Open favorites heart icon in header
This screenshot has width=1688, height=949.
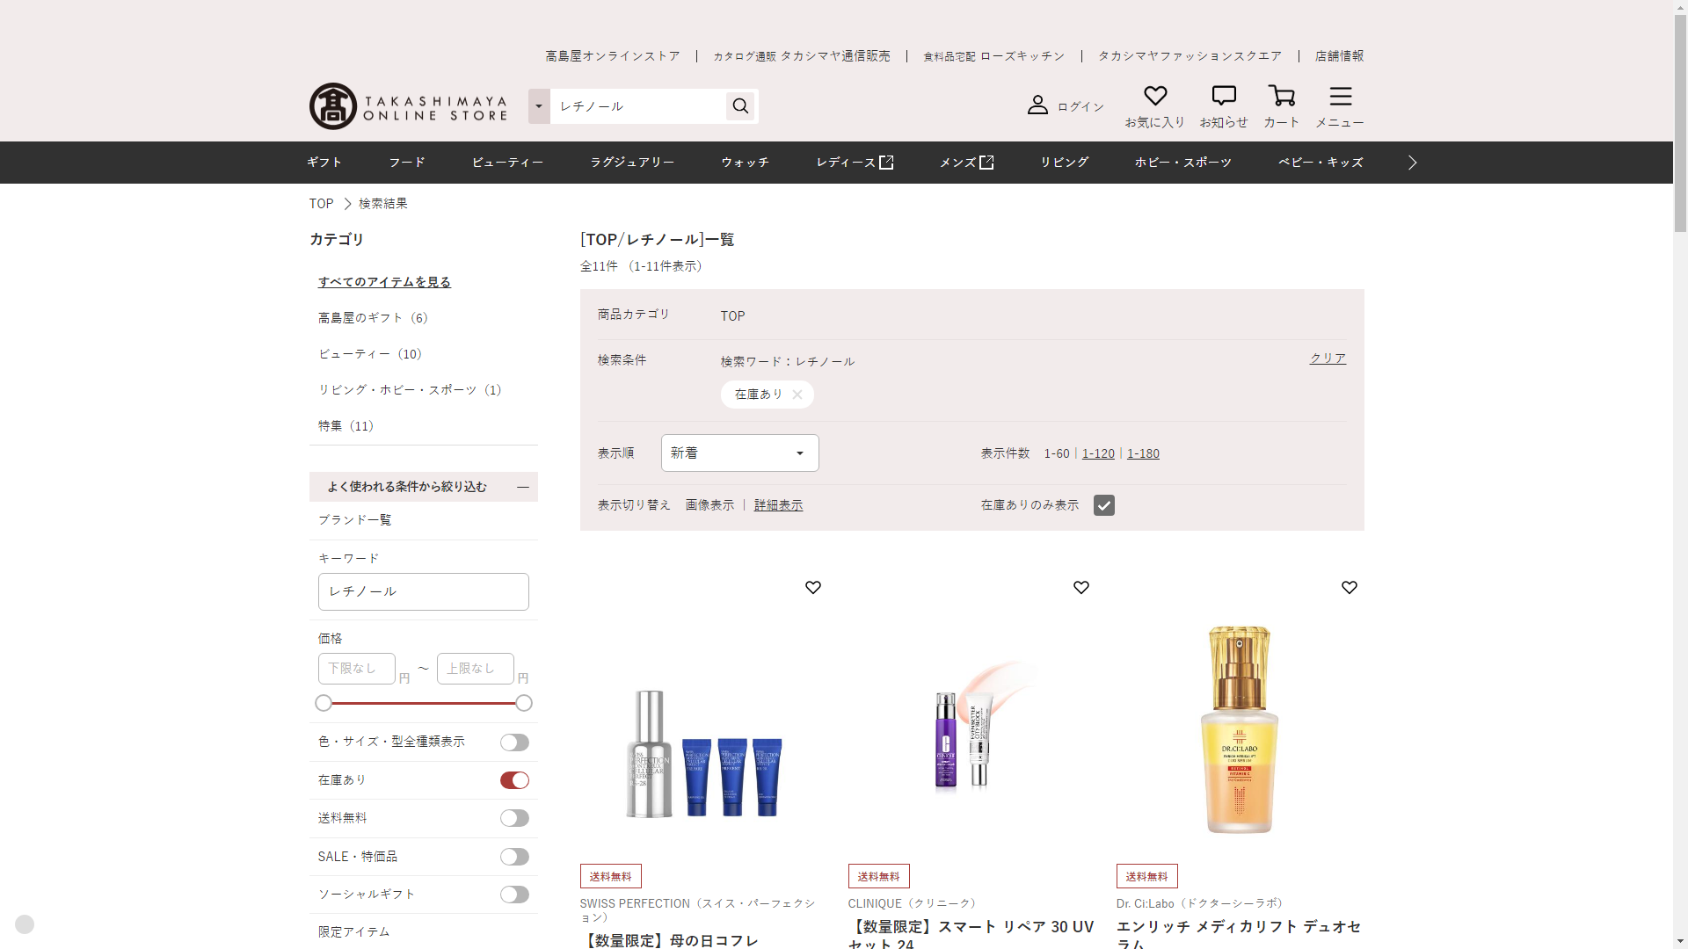click(1155, 96)
